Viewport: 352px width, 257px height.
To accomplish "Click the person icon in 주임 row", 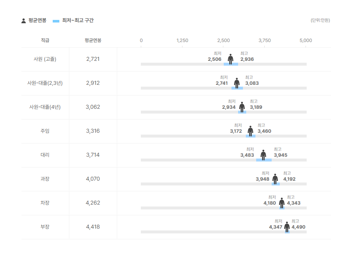I will (250, 131).
